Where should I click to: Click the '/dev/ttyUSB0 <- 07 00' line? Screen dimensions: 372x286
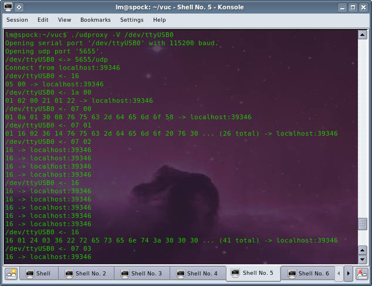point(48,109)
